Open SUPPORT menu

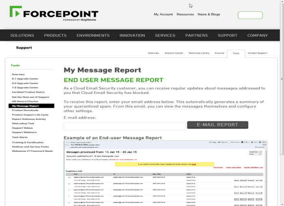pyautogui.click(x=228, y=36)
